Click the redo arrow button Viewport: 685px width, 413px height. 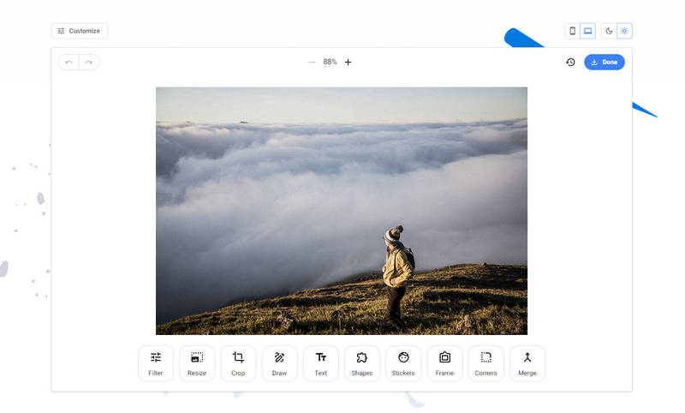coord(89,62)
